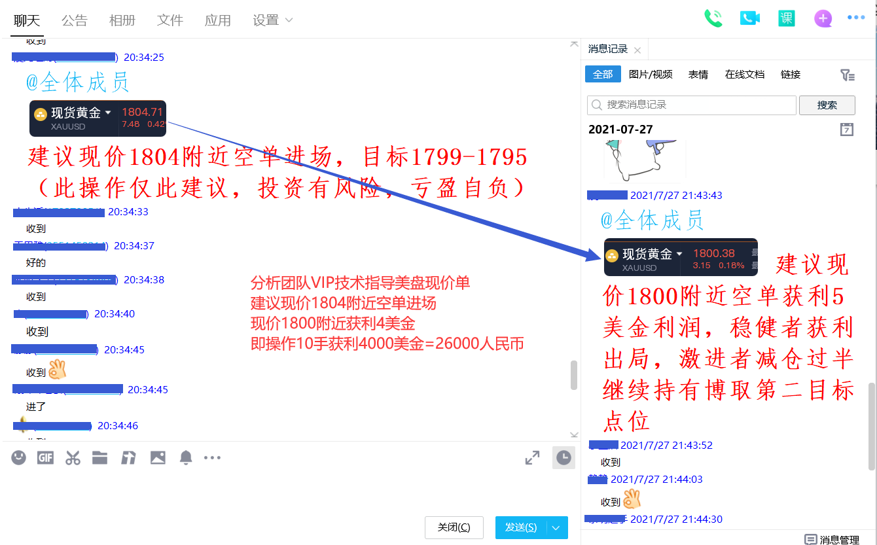The width and height of the screenshot is (877, 545).
Task: Click the chat area vertical scrollbar
Action: point(574,375)
